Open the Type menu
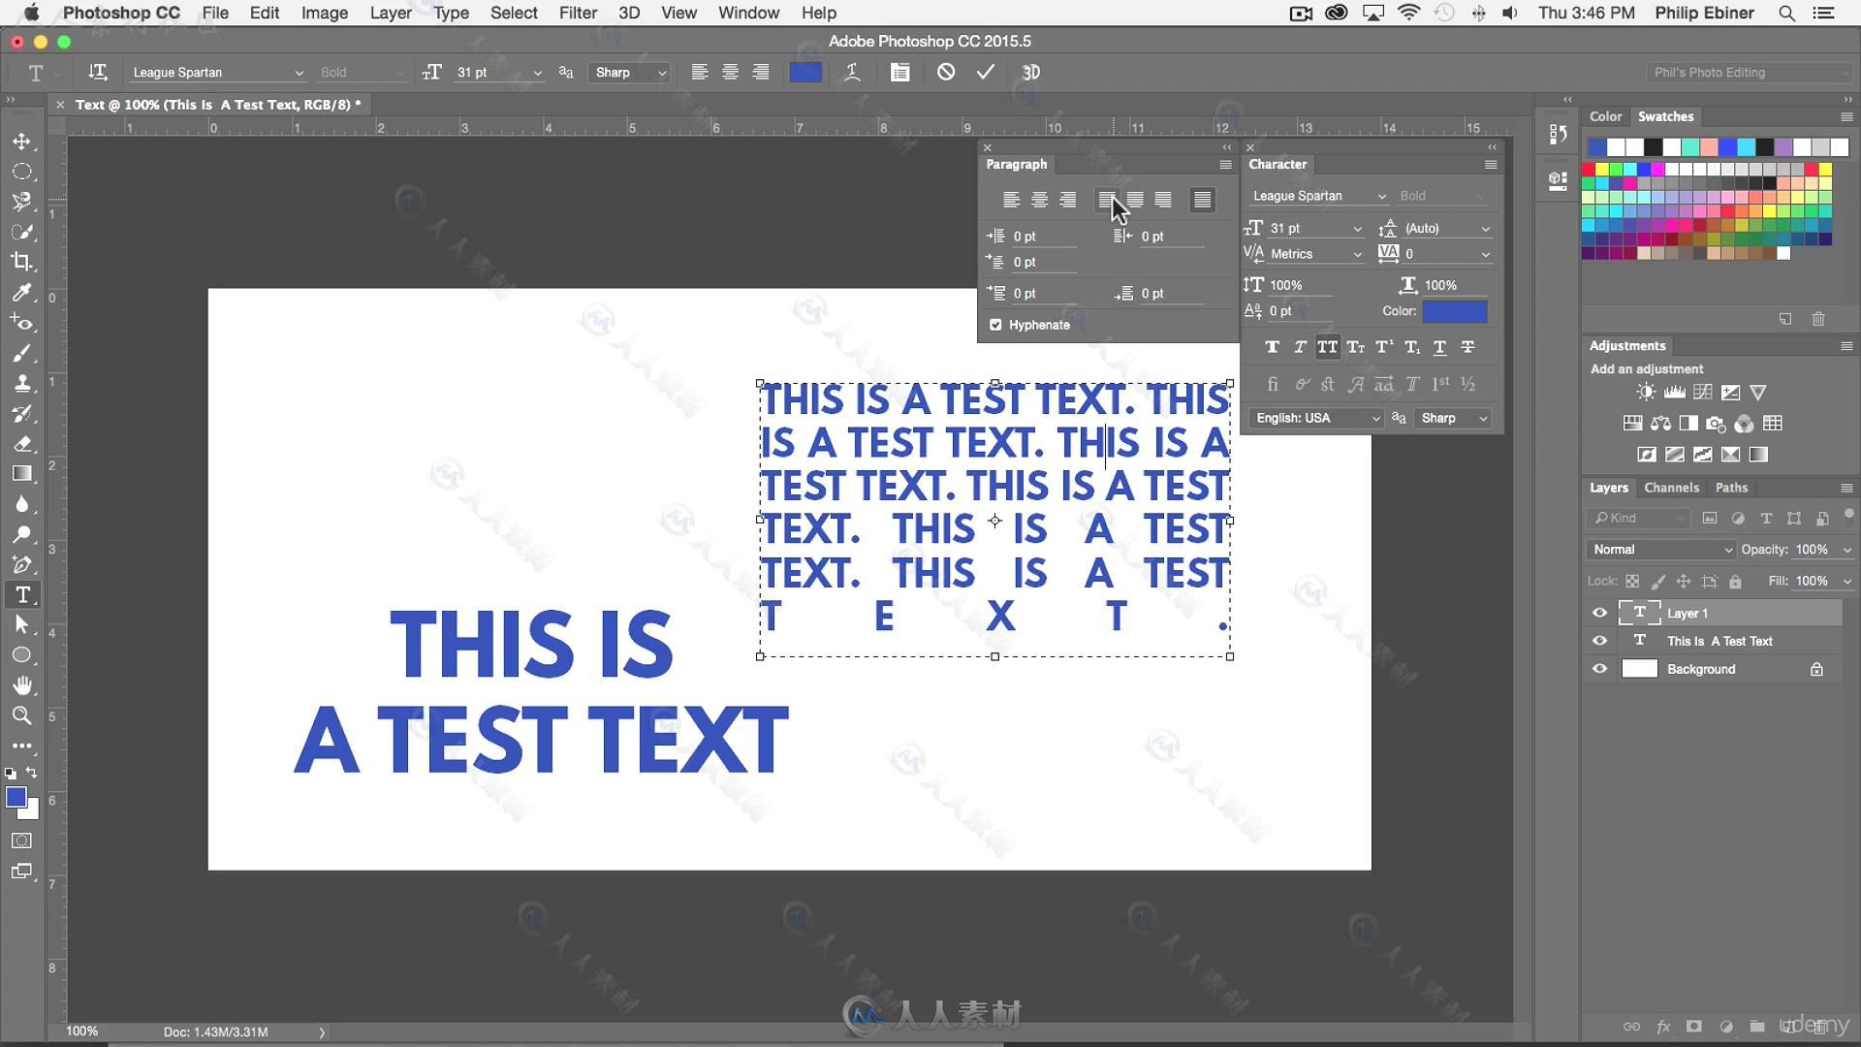 click(451, 13)
